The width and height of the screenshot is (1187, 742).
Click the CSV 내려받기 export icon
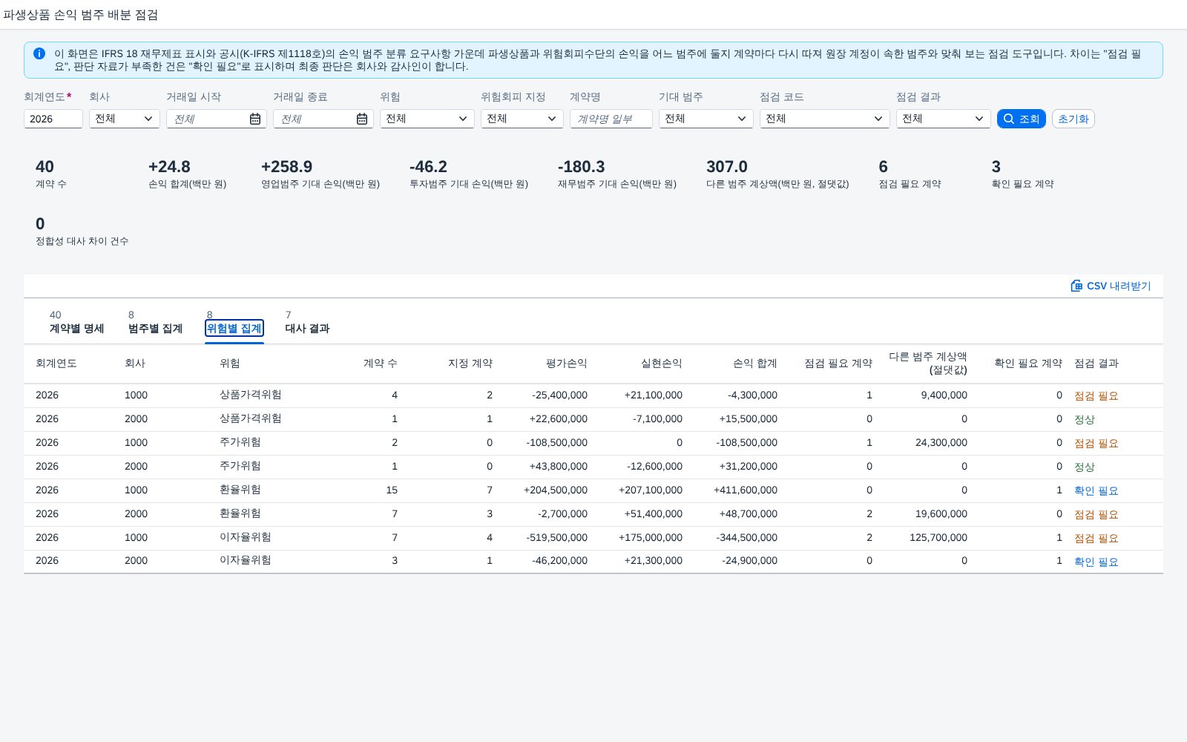click(x=1076, y=286)
